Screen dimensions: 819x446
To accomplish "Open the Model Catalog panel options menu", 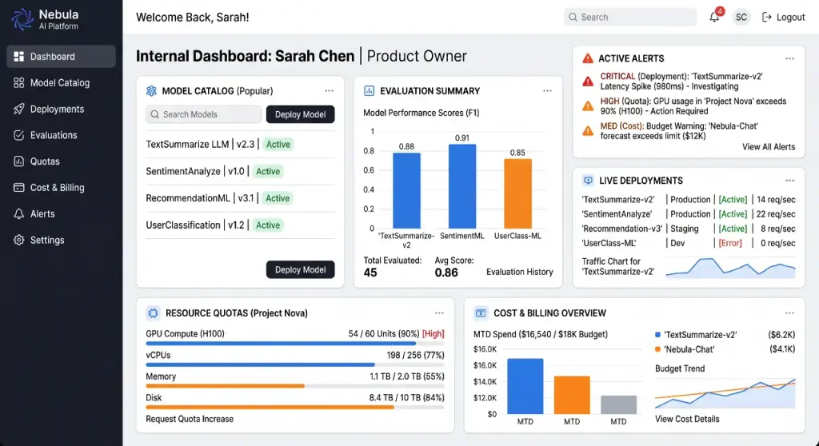I will (x=329, y=91).
